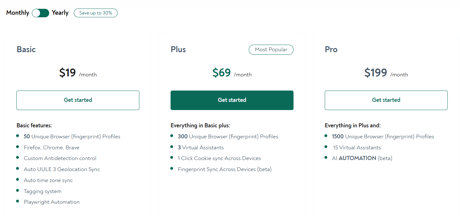460x216 pixels.
Task: Click the $69 /month price
Action: [232, 73]
